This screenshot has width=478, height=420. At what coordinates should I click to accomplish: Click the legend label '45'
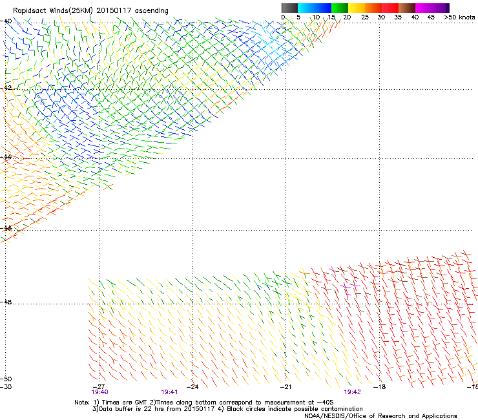[431, 17]
